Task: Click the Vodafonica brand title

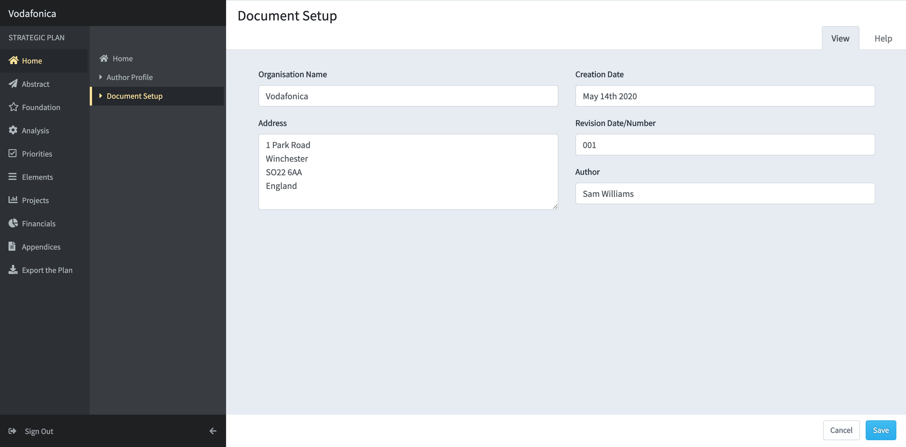Action: pyautogui.click(x=32, y=13)
